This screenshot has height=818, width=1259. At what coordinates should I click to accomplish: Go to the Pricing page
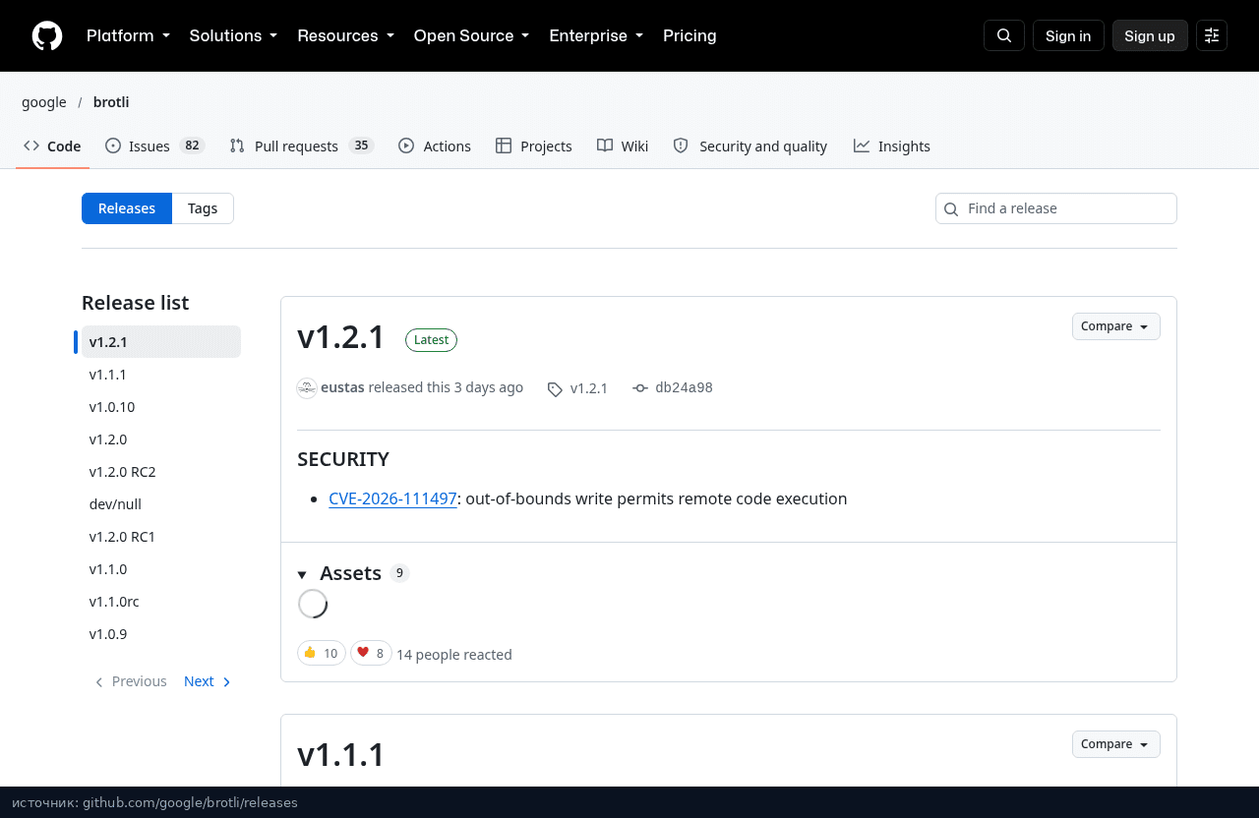click(689, 35)
